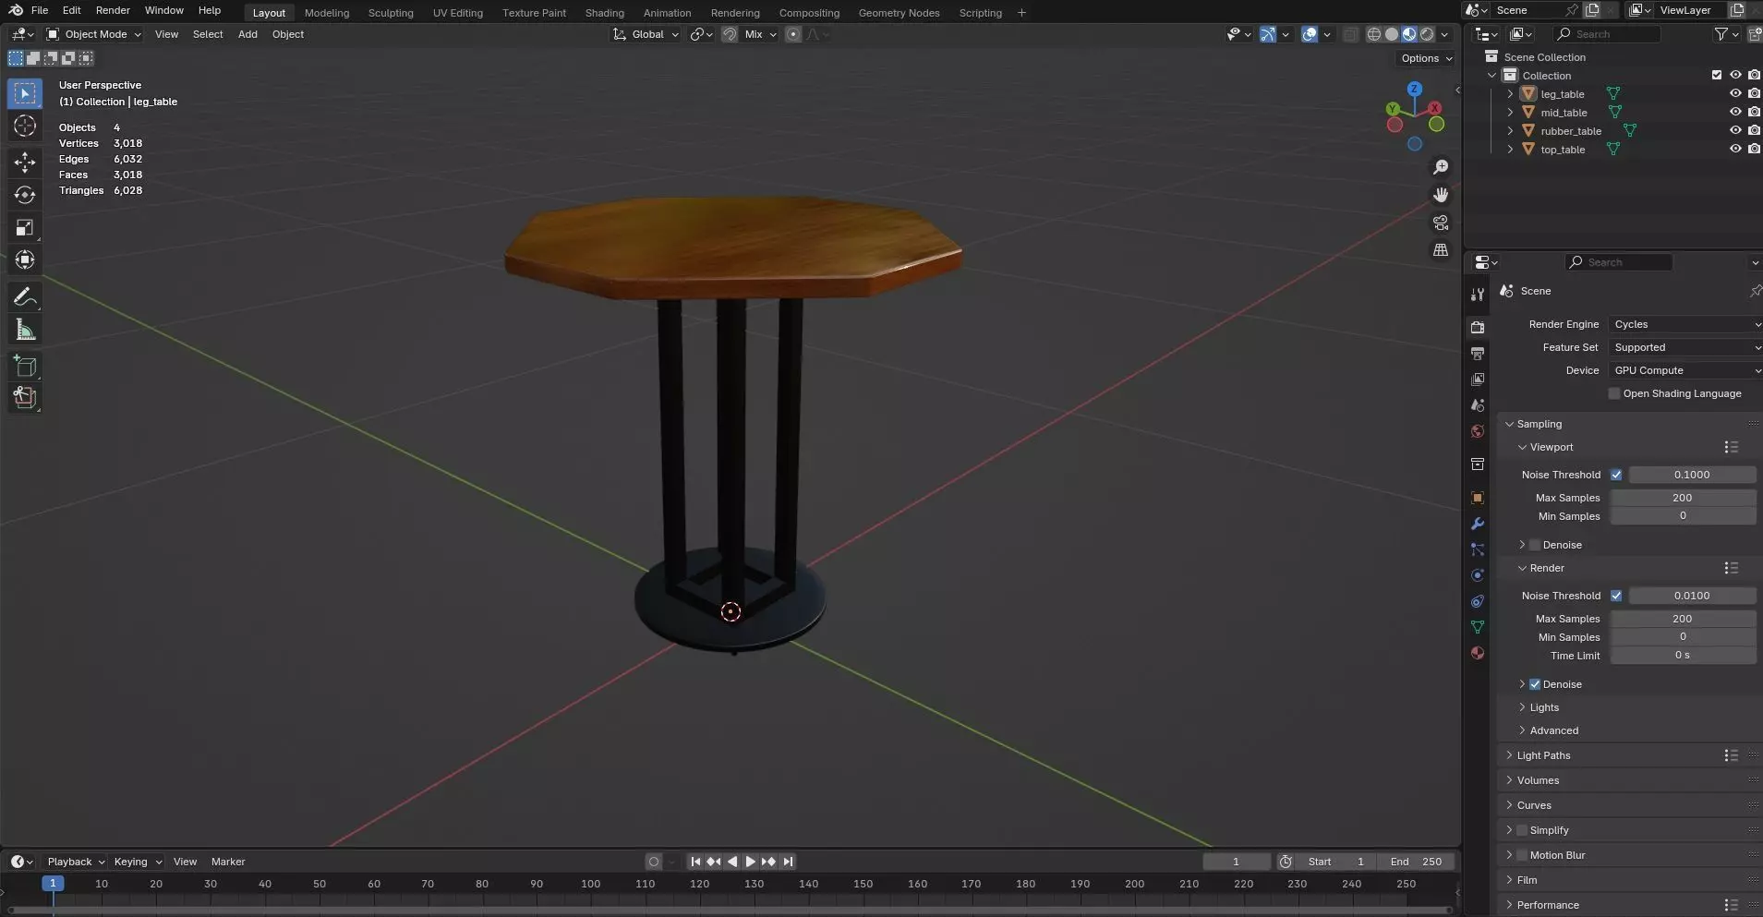Open the Render Engine dropdown
The image size is (1763, 917).
[x=1685, y=324]
